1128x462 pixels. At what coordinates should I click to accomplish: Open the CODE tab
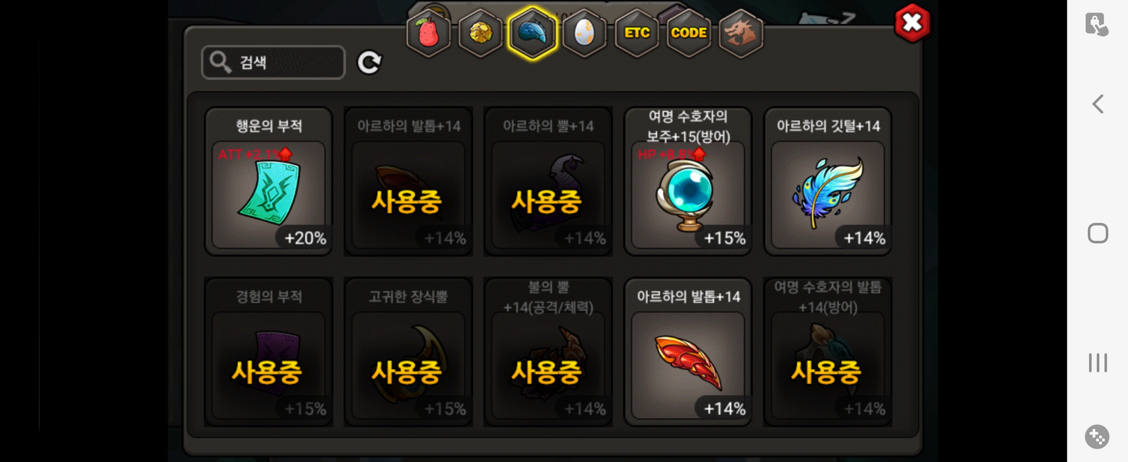point(689,33)
